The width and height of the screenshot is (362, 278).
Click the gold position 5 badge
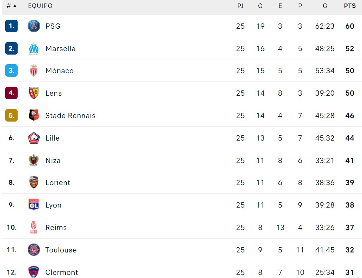[11, 116]
